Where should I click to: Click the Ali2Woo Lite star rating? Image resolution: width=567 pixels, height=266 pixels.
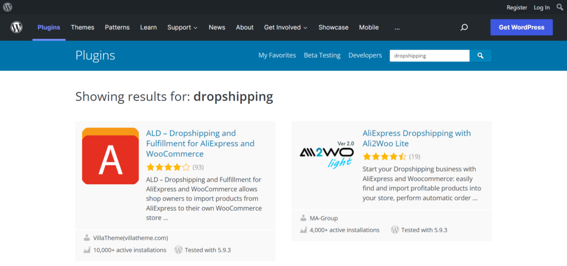pos(384,157)
